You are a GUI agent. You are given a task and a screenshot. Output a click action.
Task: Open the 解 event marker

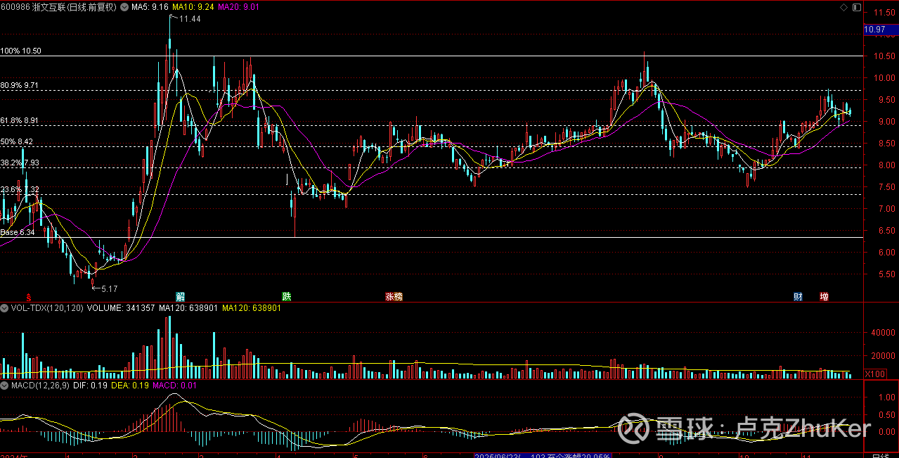point(180,297)
